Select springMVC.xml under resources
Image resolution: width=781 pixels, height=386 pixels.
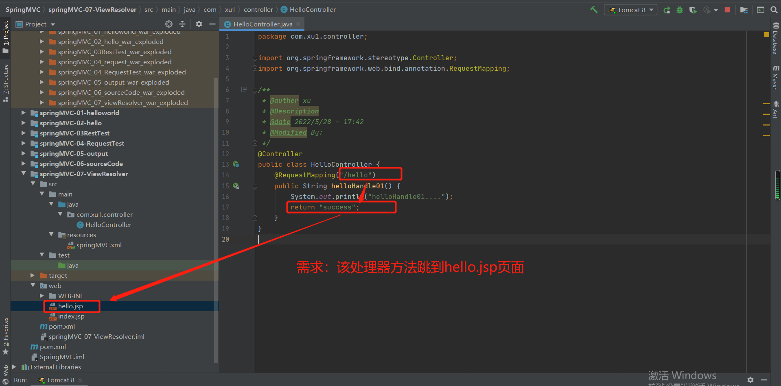(x=99, y=245)
